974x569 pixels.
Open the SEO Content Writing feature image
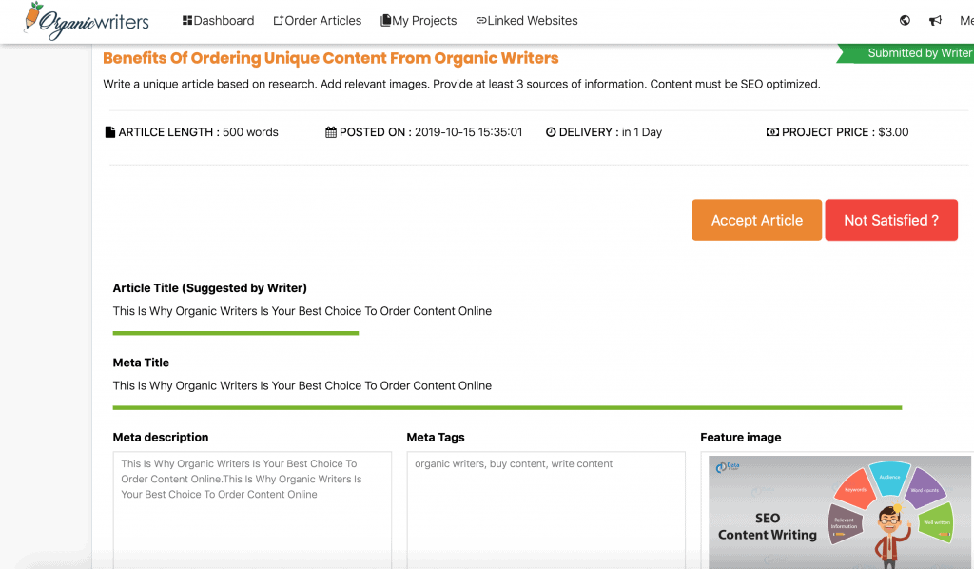839,512
